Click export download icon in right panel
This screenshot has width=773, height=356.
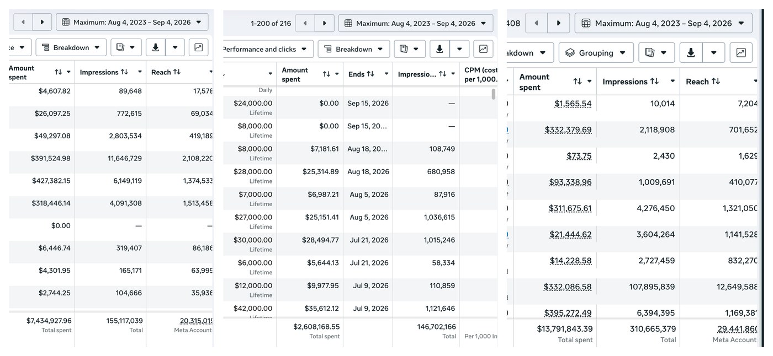(691, 53)
